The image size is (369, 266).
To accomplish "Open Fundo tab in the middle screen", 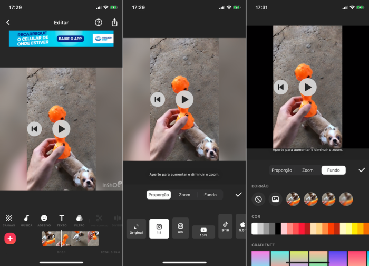I will point(210,195).
